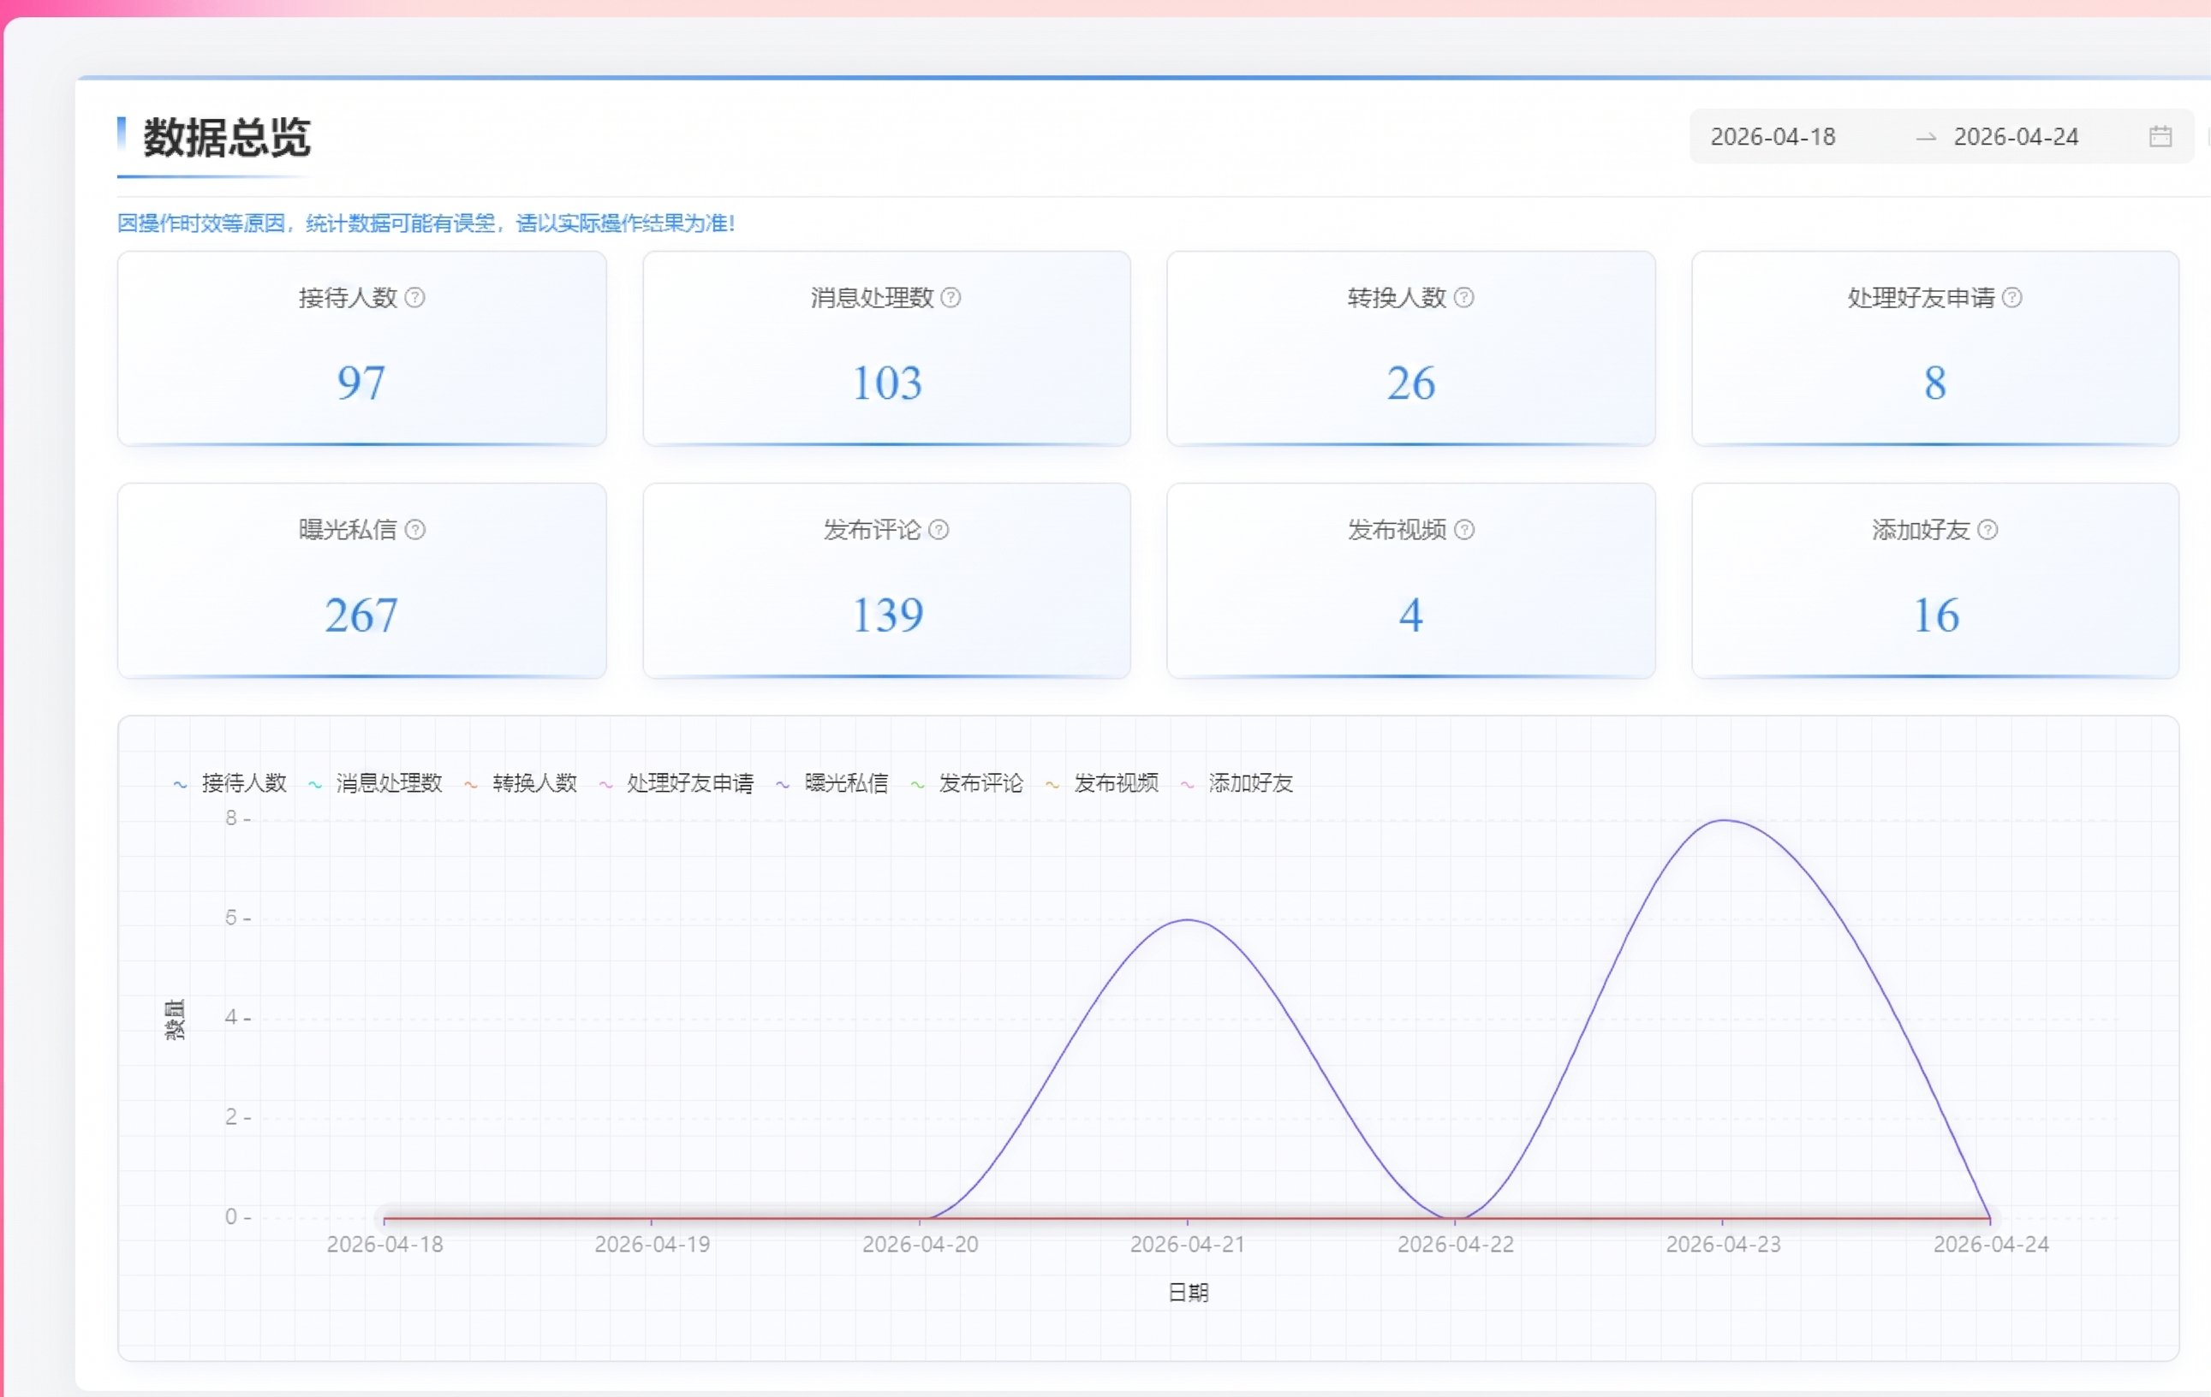Toggle 消息处理数 series in chart legend

tap(376, 783)
